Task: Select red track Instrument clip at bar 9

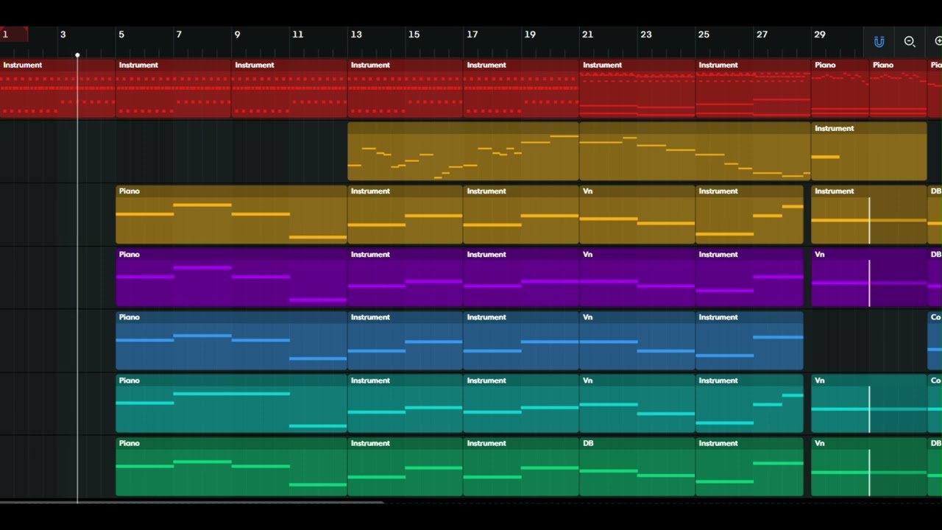Action: point(289,88)
